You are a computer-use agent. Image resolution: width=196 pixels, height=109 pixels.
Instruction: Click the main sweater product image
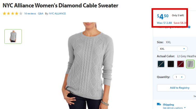click(89, 66)
